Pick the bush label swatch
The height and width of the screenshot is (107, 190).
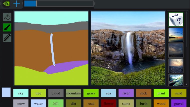click(144, 103)
